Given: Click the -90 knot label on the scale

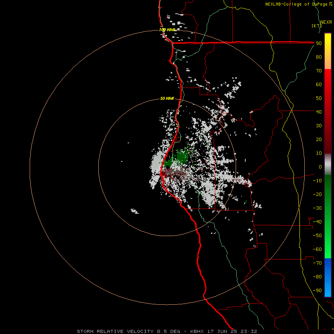Looking at the screenshot, I should [317, 291].
